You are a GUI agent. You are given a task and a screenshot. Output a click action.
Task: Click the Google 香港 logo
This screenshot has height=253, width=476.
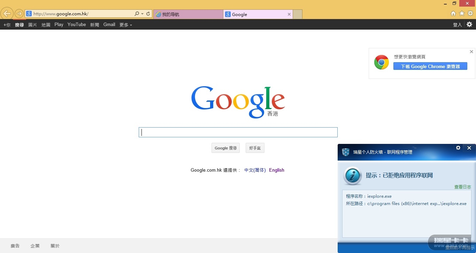pyautogui.click(x=238, y=102)
